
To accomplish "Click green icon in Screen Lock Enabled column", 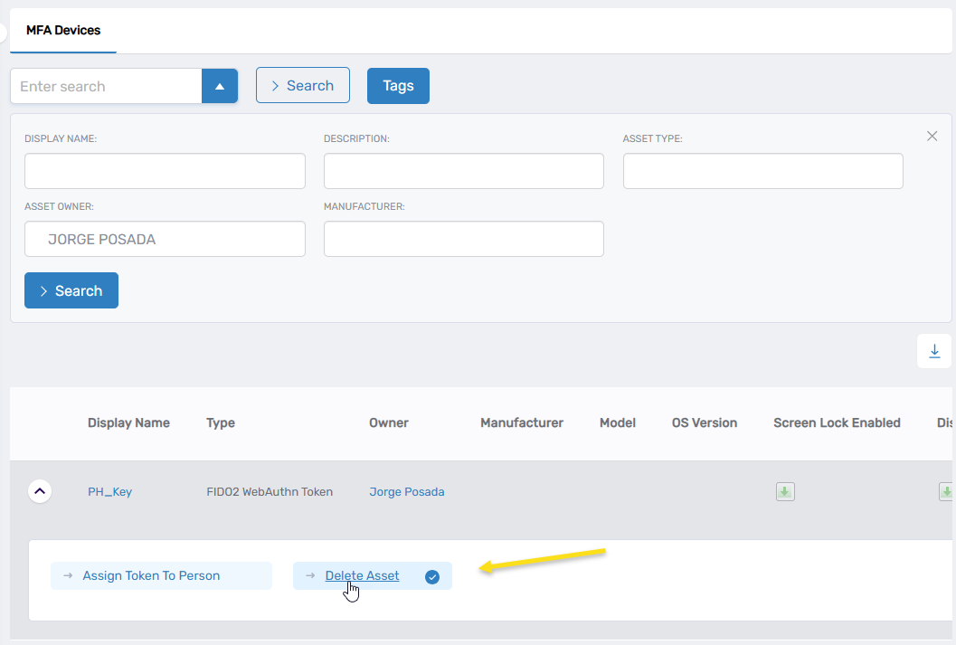I will (x=784, y=492).
